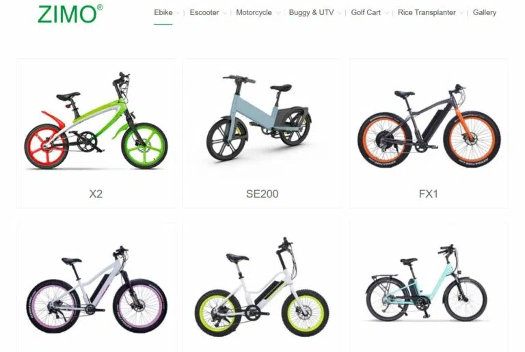This screenshot has width=525, height=352.
Task: Visit the Gallery page link
Action: [485, 13]
